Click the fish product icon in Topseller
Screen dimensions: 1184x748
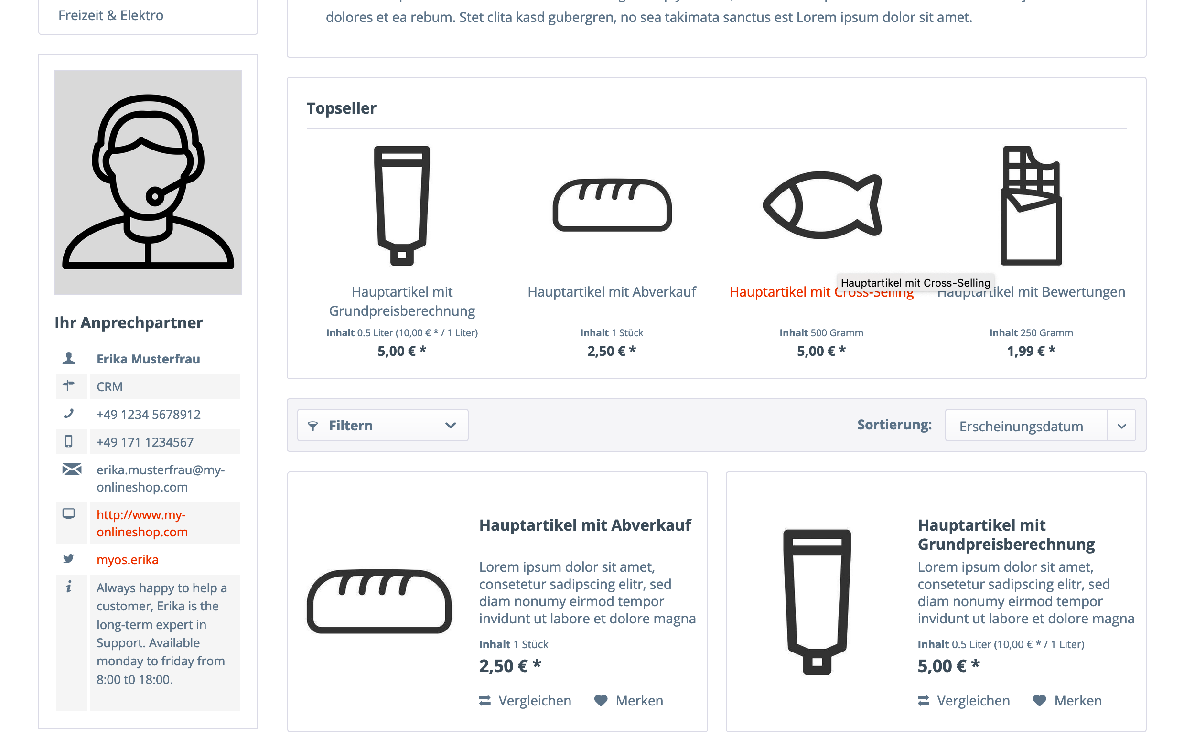click(822, 205)
